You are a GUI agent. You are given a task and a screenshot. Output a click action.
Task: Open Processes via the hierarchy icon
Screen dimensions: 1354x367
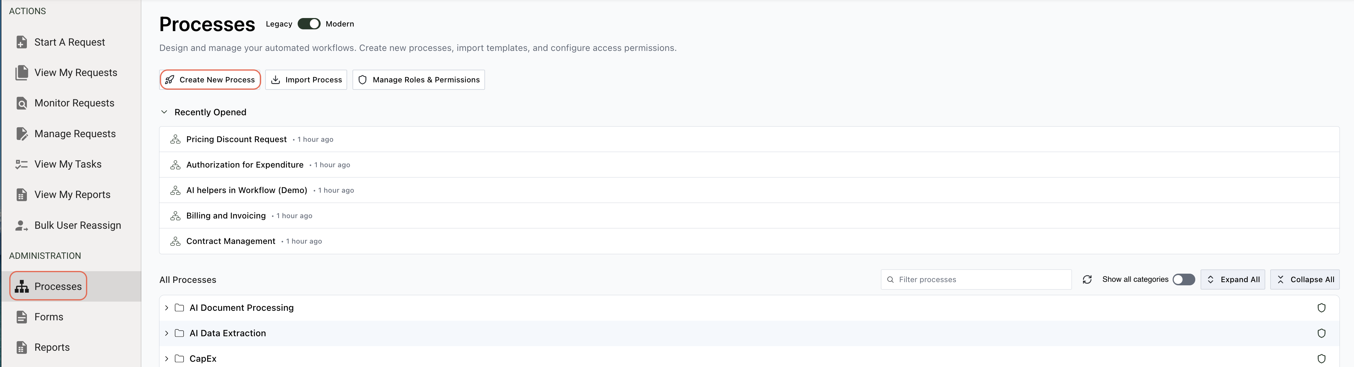[21, 286]
